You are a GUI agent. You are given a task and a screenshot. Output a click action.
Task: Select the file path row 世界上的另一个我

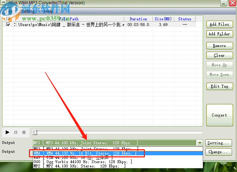[69, 25]
